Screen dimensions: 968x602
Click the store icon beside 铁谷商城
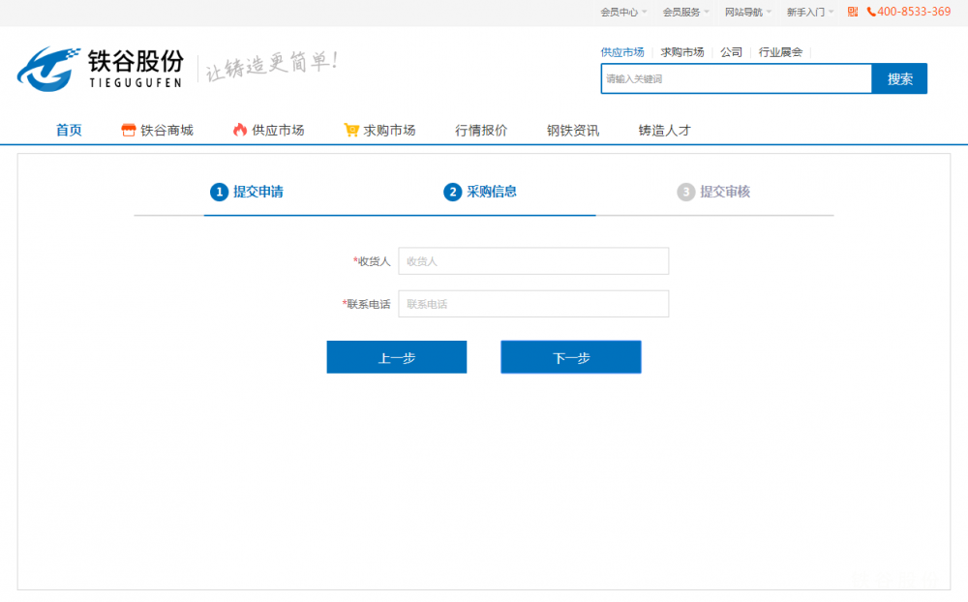pos(128,130)
